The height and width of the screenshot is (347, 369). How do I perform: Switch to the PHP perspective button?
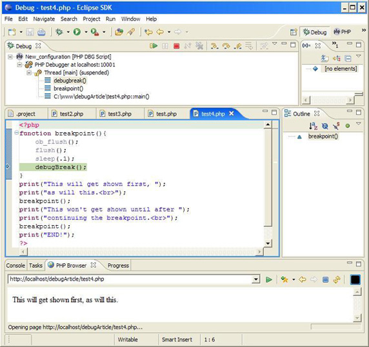[x=342, y=32]
